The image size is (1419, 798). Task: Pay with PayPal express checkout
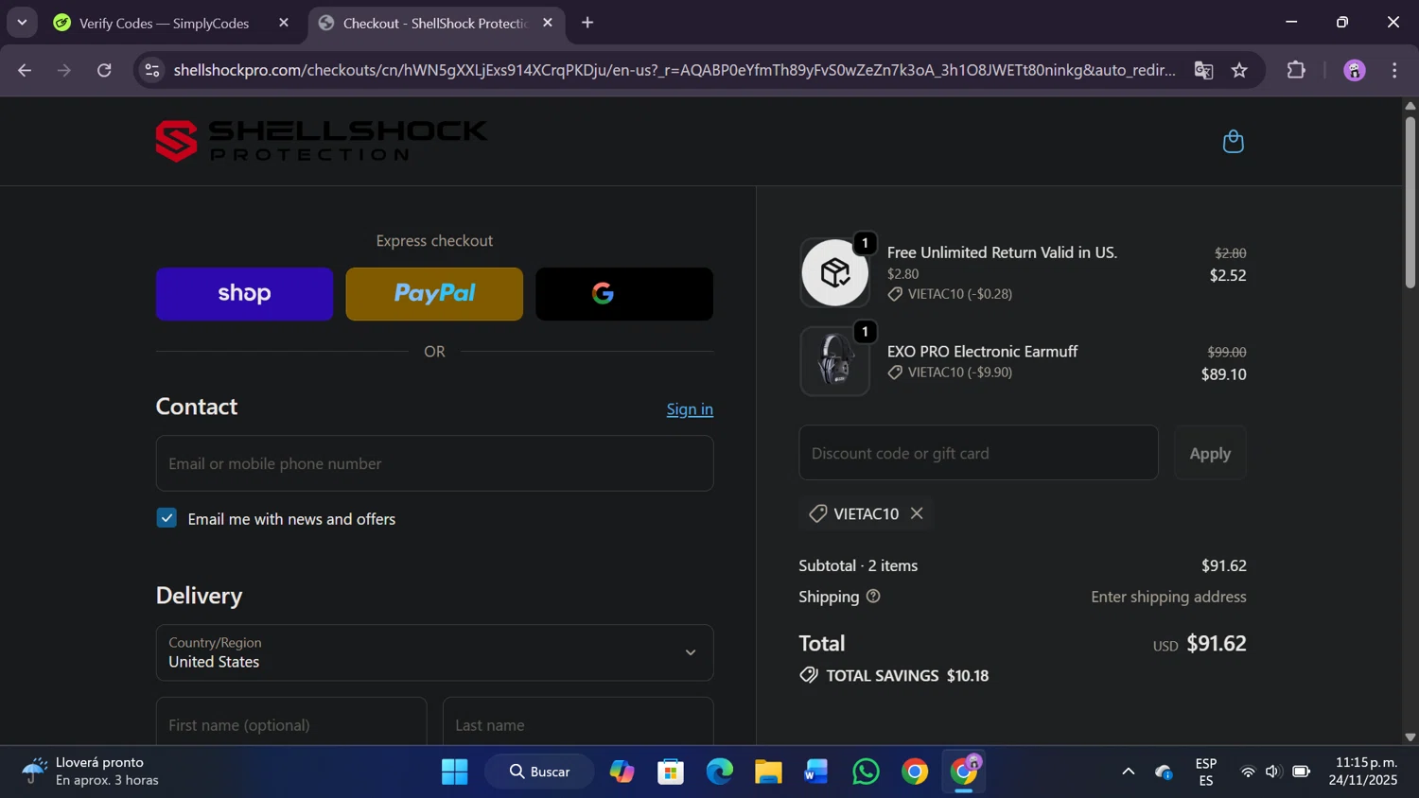(434, 293)
